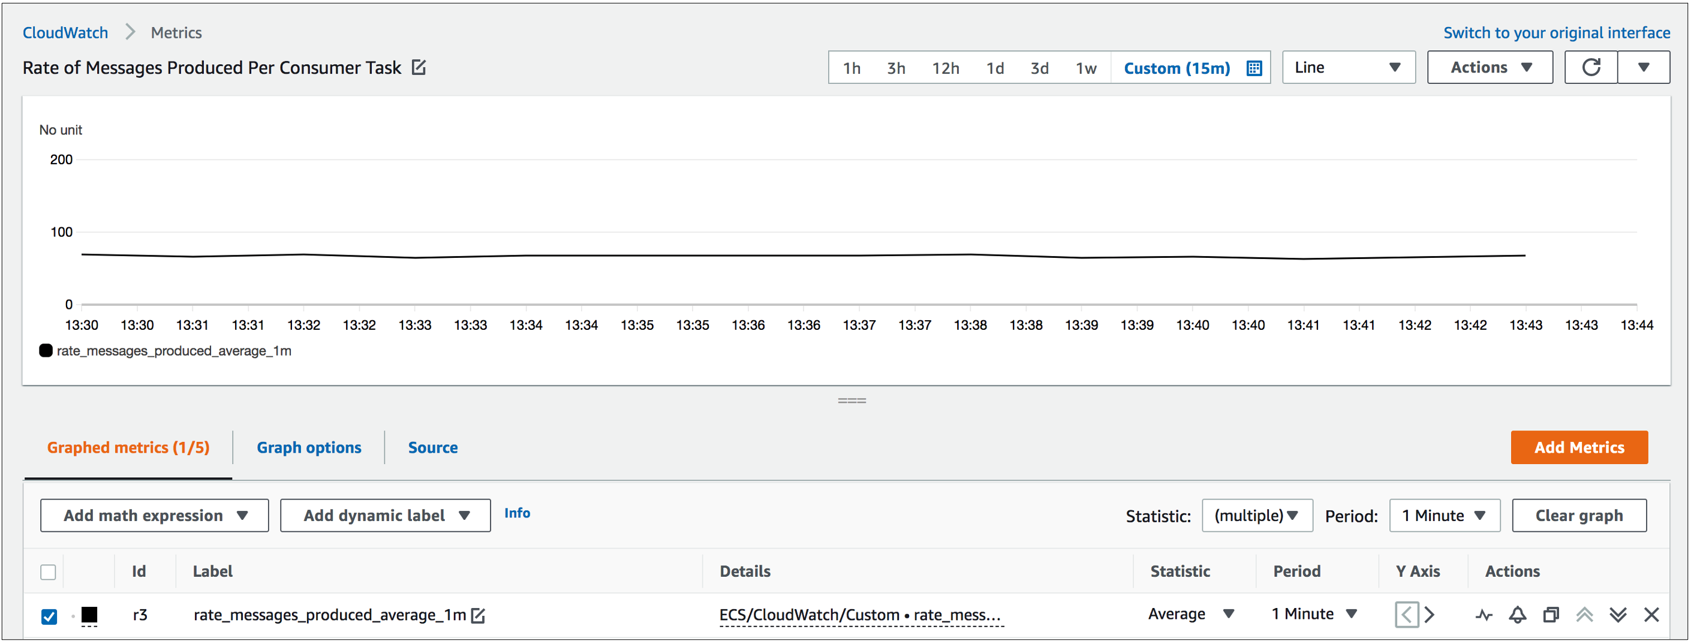Image resolution: width=1691 pixels, height=644 pixels.
Task: Apply anomaly detection to r3 metric
Action: 1484,615
